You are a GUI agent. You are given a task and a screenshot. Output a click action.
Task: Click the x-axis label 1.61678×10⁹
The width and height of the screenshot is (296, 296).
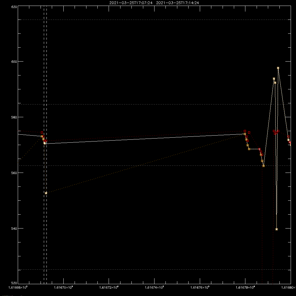tap(245, 287)
